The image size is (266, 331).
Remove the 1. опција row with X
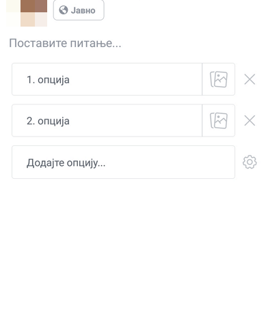[250, 79]
